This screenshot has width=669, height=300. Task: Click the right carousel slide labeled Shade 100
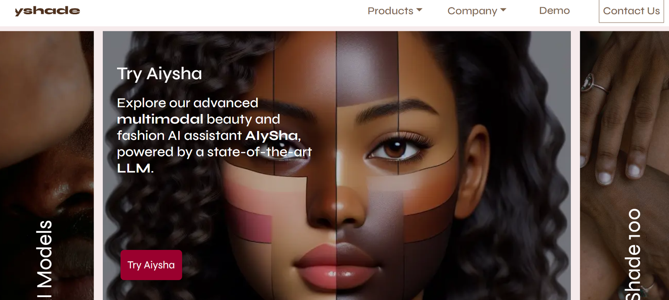(624, 165)
